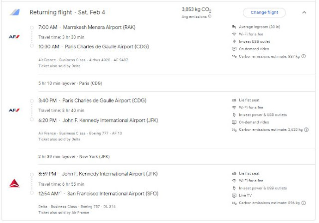Image resolution: width=319 pixels, height=223 pixels.
Task: Collapse the returning flight details chevron
Action: point(304,12)
